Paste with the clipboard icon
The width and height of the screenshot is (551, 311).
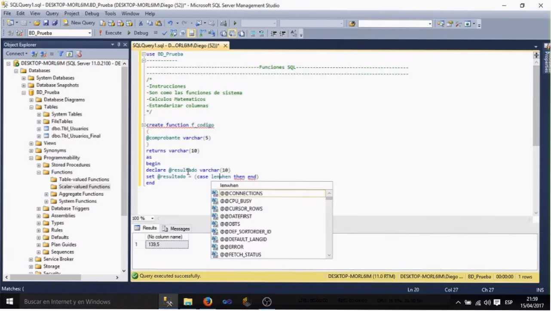click(x=159, y=23)
